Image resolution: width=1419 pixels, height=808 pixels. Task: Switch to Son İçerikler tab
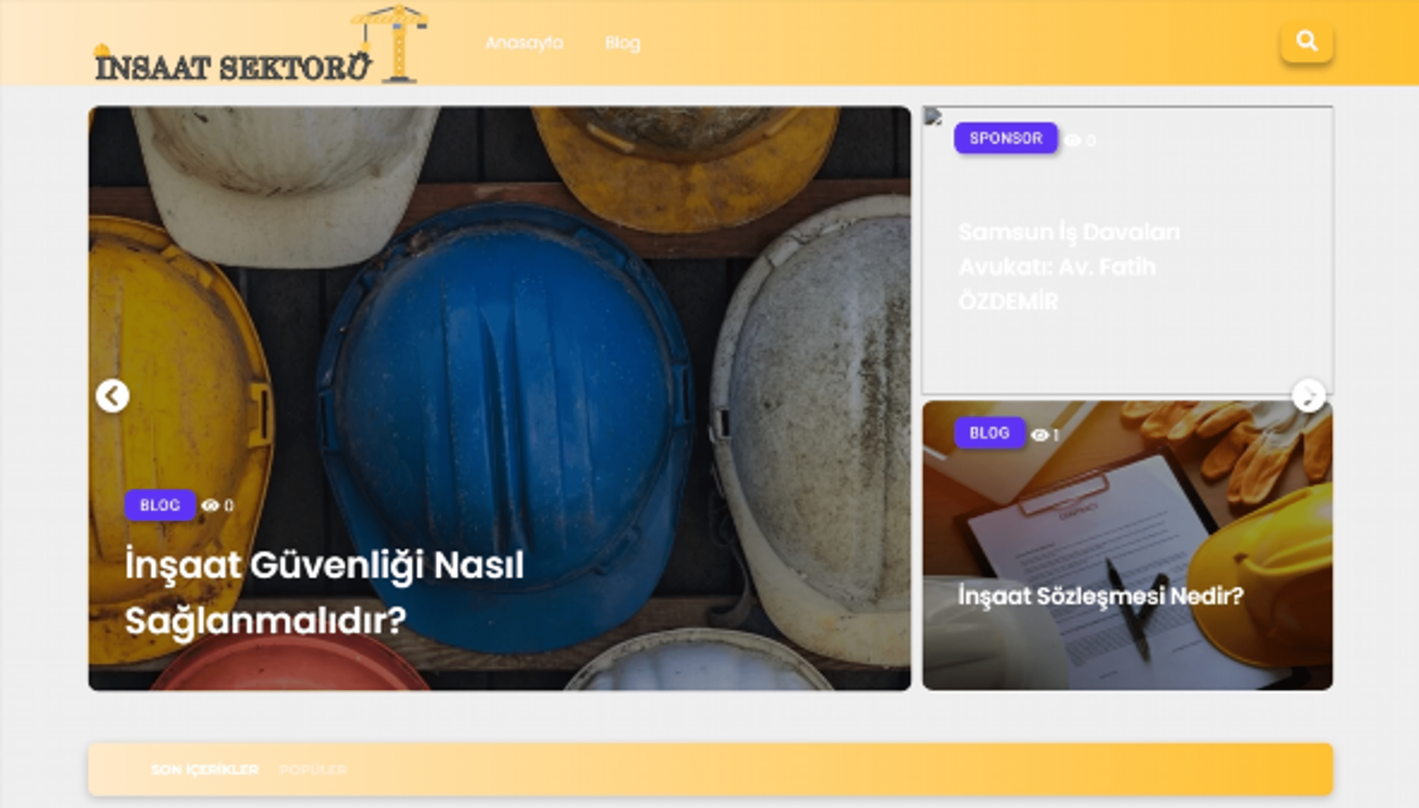[x=205, y=770]
